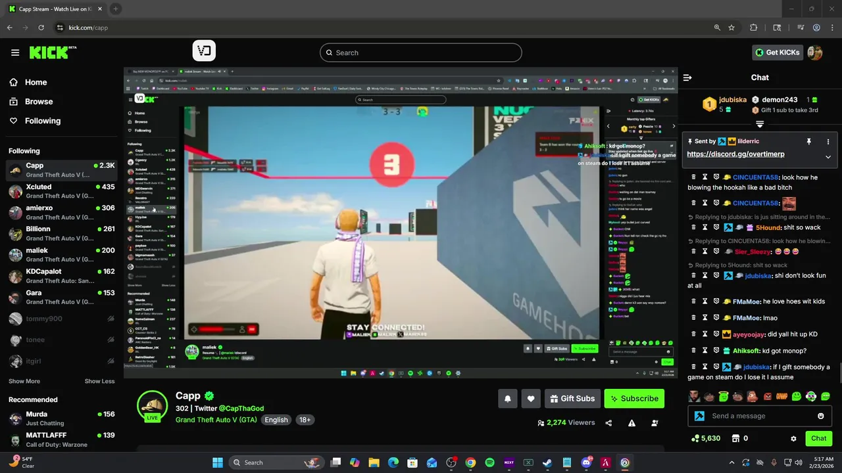Open recommended MATTLAFFF channel
This screenshot has width=842, height=473.
62,439
